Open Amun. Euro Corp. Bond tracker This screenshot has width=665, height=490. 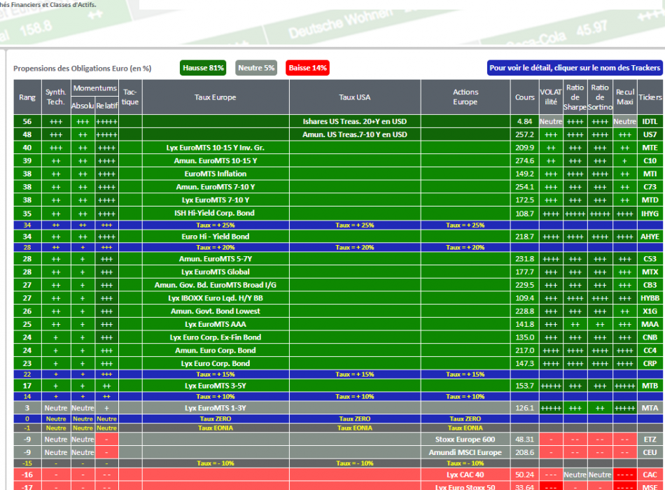tap(215, 351)
